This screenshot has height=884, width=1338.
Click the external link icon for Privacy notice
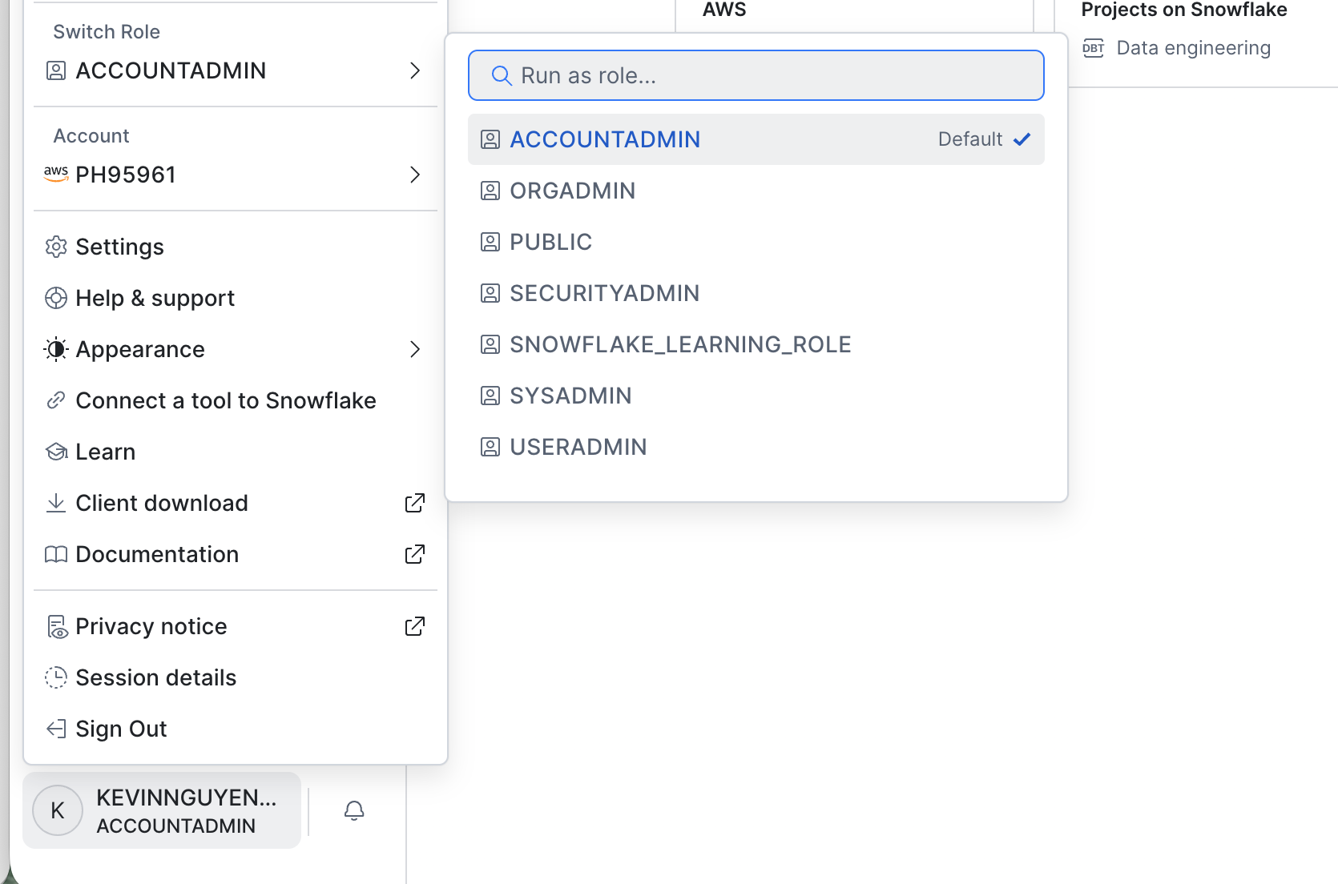(415, 626)
